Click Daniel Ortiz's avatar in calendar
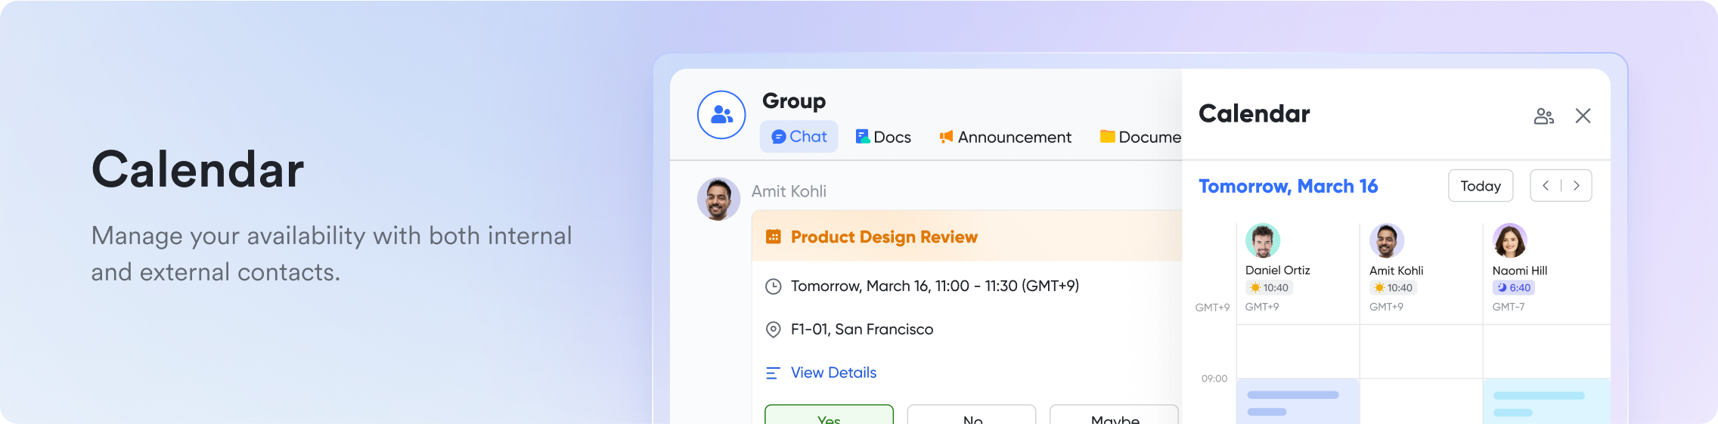The height and width of the screenshot is (424, 1718). (1262, 241)
